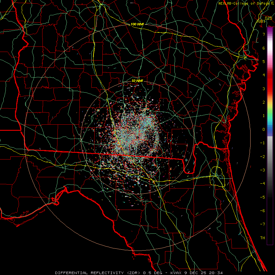Click the '-6' value on color scale
Image resolution: width=275 pixels, height=275 pixels.
coord(262,211)
